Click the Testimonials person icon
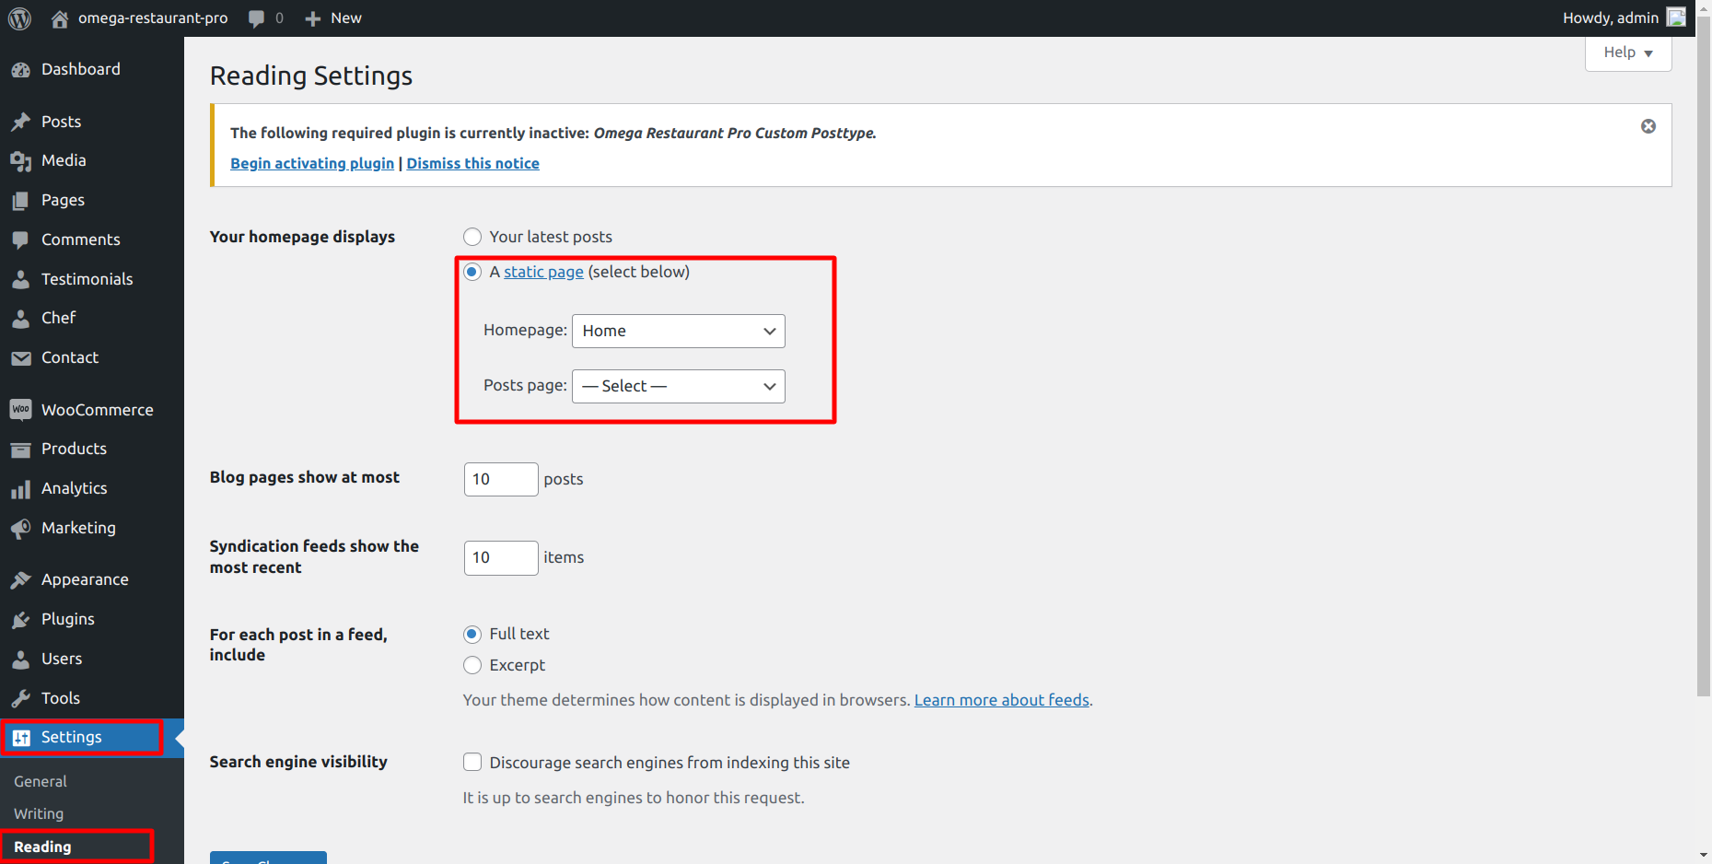1712x864 pixels. pyautogui.click(x=21, y=279)
